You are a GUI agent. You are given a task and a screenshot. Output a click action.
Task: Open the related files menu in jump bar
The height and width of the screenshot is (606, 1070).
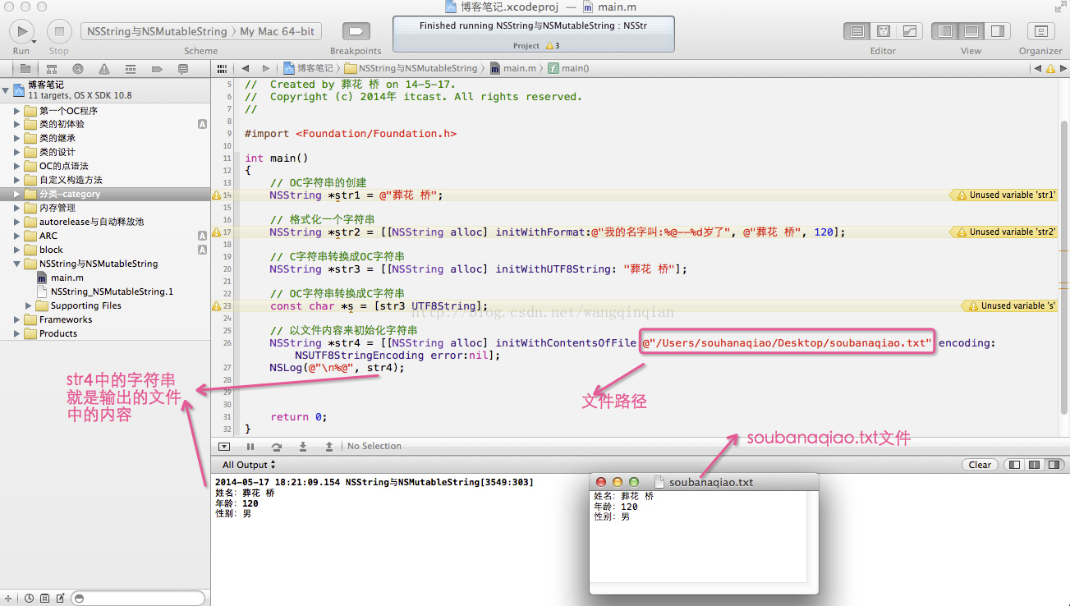(221, 68)
